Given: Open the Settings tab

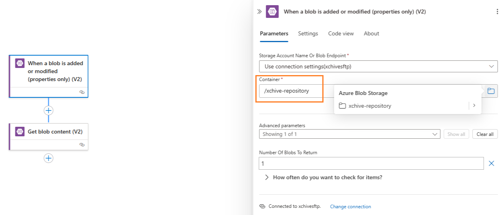Looking at the screenshot, I should coord(308,33).
